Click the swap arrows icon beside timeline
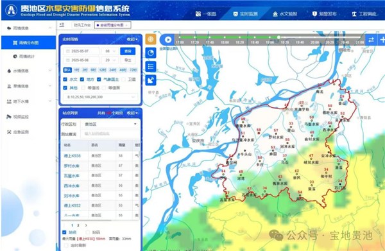This screenshot has width=385, height=251. (x=371, y=40)
